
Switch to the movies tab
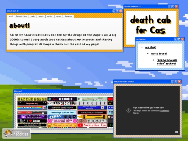point(50,16)
